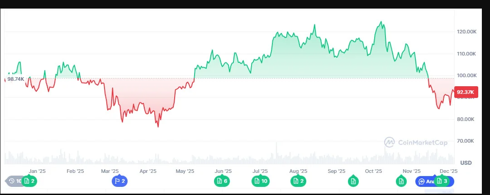The width and height of the screenshot is (490, 195).
Task: Select the Jul '25 news marker labeled 10
Action: tap(260, 181)
